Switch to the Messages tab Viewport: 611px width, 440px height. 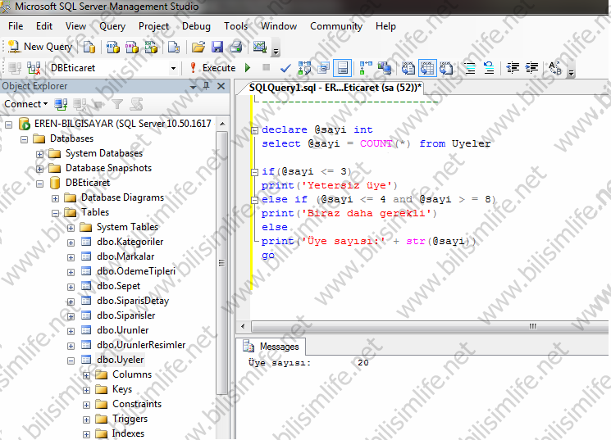pyautogui.click(x=271, y=346)
